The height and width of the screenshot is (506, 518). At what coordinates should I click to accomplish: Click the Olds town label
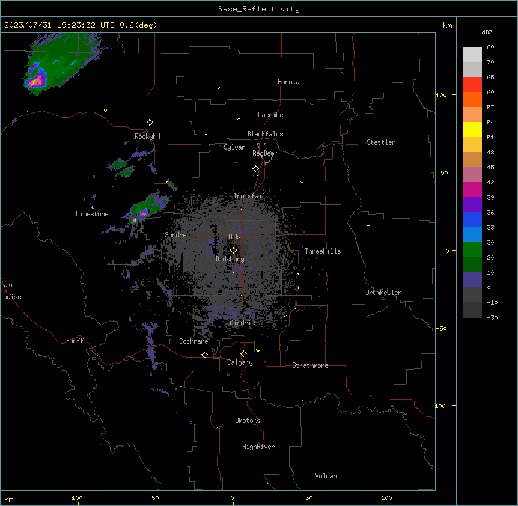233,237
